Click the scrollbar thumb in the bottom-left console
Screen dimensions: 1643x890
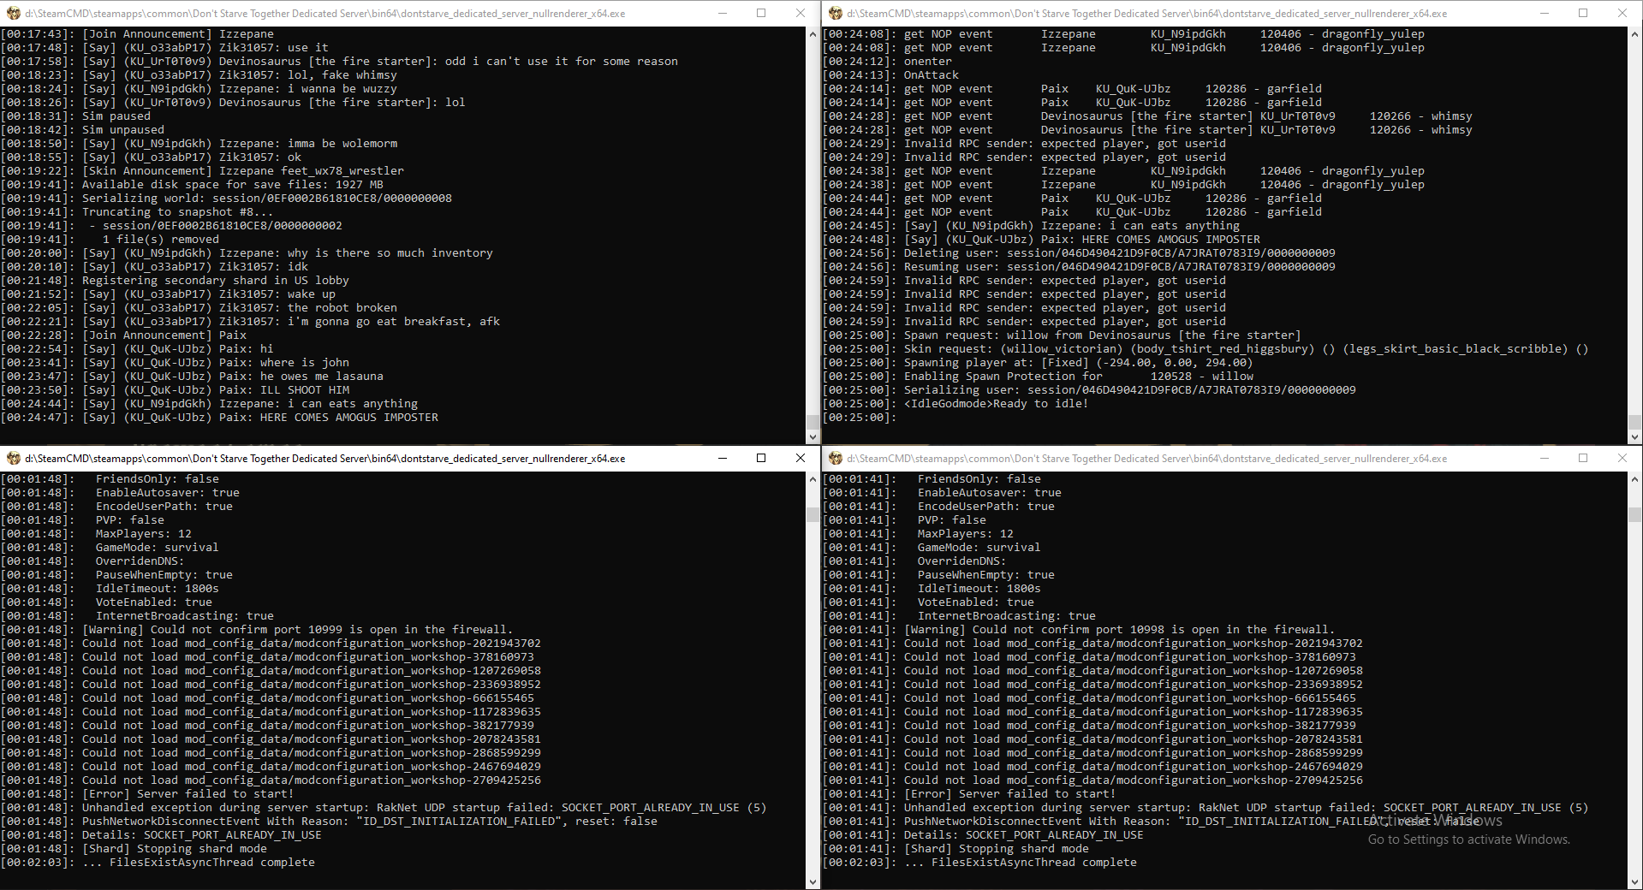click(x=813, y=514)
